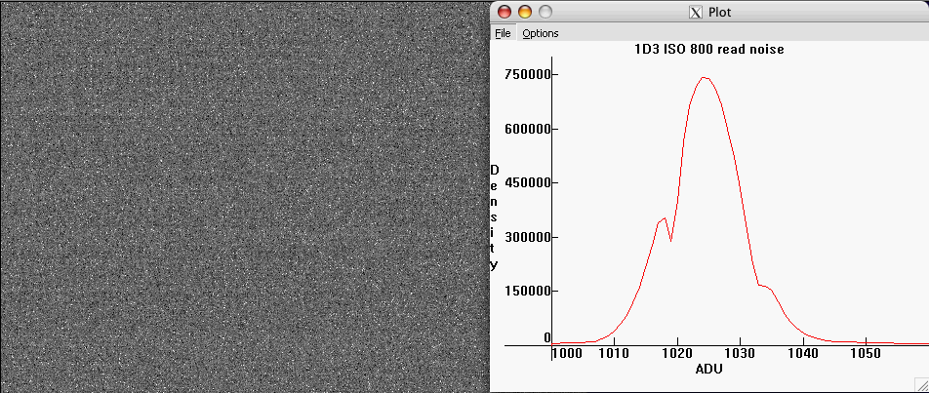Click the small dip on curve's left shoulder

pyautogui.click(x=670, y=239)
